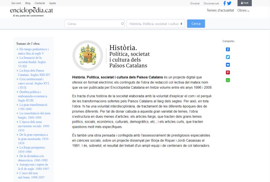Open the Ajuda link
The width and height of the screenshot is (270, 182).
[52, 3]
